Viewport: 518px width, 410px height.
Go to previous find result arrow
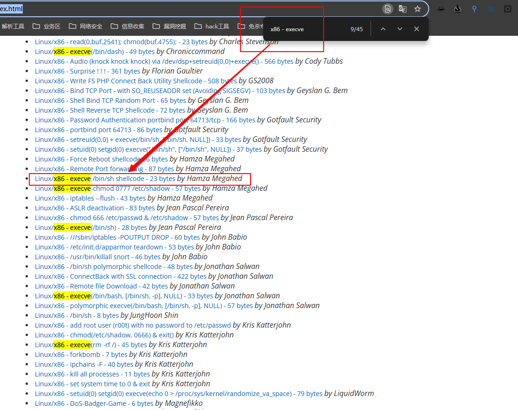click(x=383, y=29)
